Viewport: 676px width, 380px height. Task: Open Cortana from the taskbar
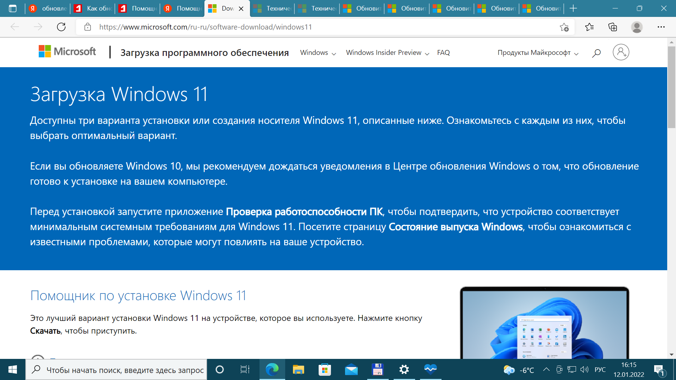pyautogui.click(x=219, y=369)
